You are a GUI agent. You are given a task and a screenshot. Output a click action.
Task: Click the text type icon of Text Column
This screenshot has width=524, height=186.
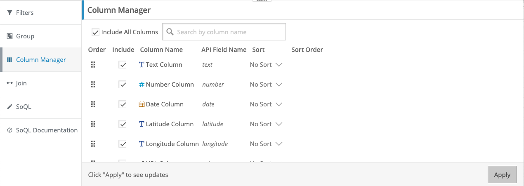142,65
